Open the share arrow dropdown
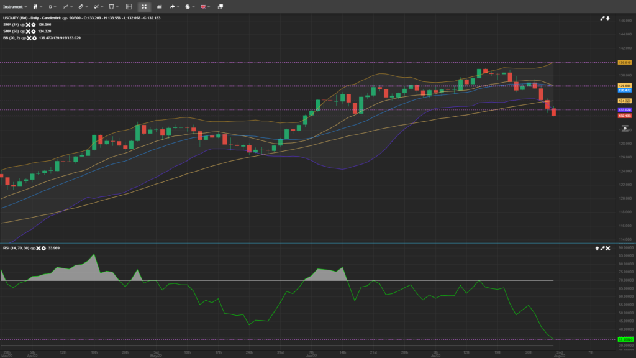This screenshot has width=636, height=358. (175, 6)
